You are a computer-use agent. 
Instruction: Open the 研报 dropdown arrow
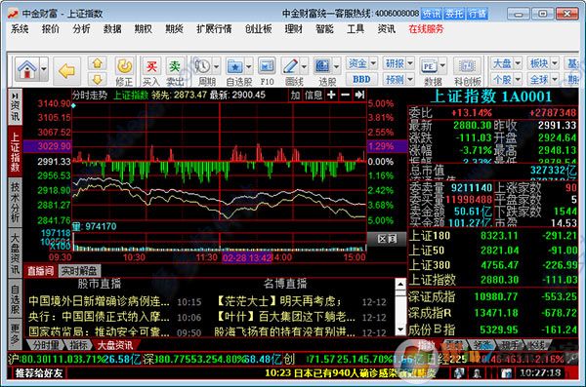coord(410,63)
